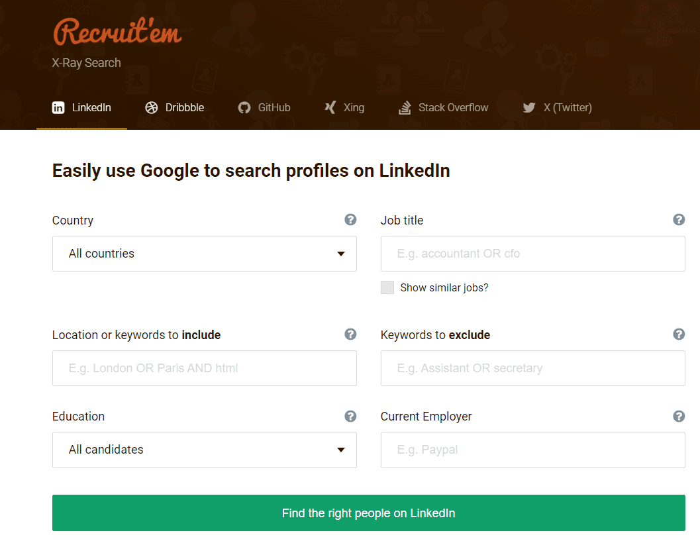
Task: Switch to the LinkedIn tab
Action: click(x=82, y=107)
